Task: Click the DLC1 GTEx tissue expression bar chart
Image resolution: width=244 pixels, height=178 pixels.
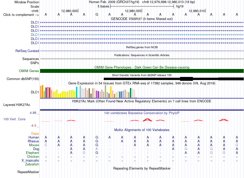Action: (88, 92)
